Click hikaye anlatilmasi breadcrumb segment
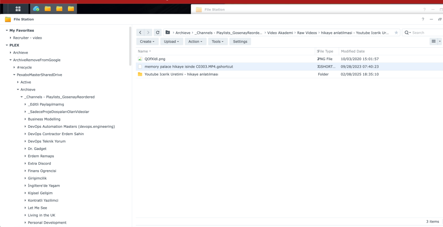This screenshot has width=443, height=227. coord(355,33)
